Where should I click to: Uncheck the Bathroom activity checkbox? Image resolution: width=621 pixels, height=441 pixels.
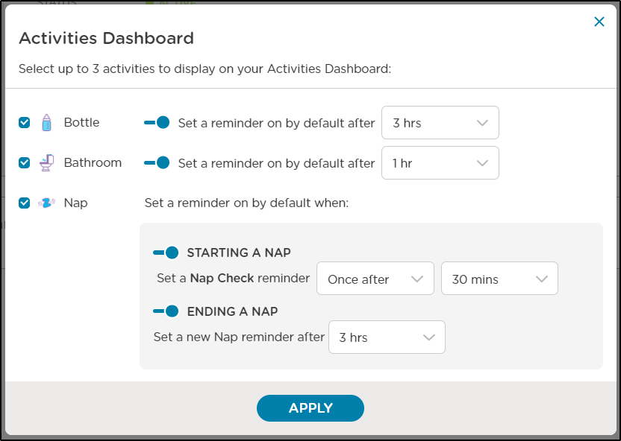24,163
